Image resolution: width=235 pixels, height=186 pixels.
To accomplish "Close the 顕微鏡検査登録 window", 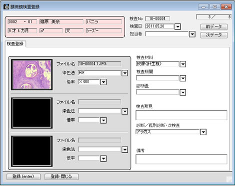I will point(226,7).
